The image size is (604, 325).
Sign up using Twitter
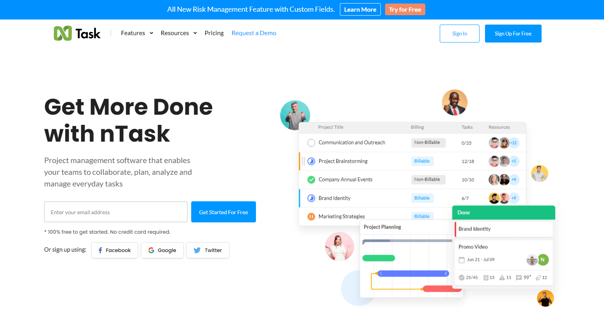(208, 250)
